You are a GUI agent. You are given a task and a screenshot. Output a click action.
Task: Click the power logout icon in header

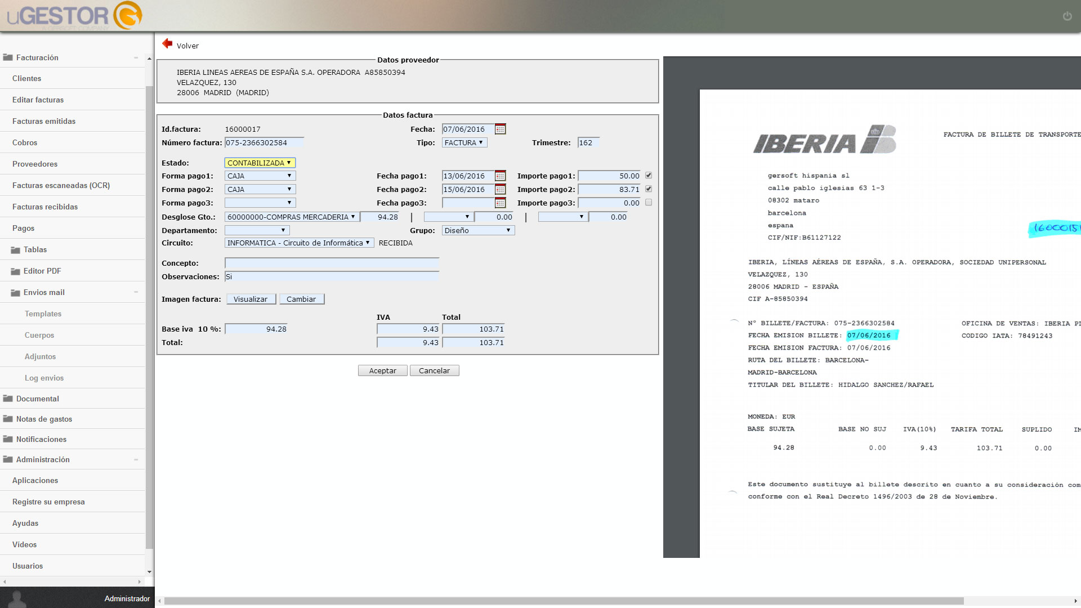[x=1067, y=16]
